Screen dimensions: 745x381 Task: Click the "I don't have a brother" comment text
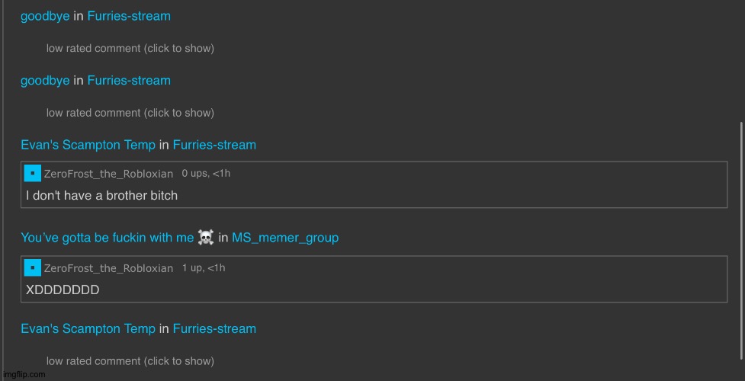pos(101,195)
